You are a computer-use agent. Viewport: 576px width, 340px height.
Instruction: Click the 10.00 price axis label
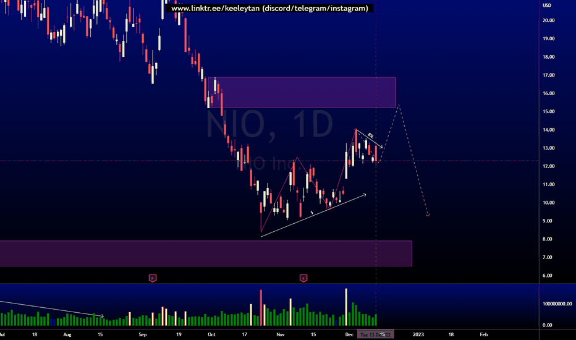(x=548, y=203)
